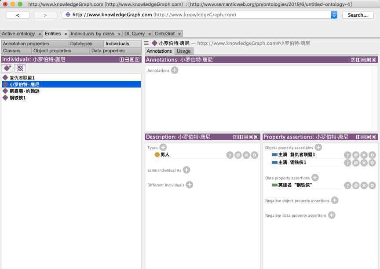Select individual 小罗伯特·唐尼 in the list
The image size is (380, 269).
tap(71, 84)
